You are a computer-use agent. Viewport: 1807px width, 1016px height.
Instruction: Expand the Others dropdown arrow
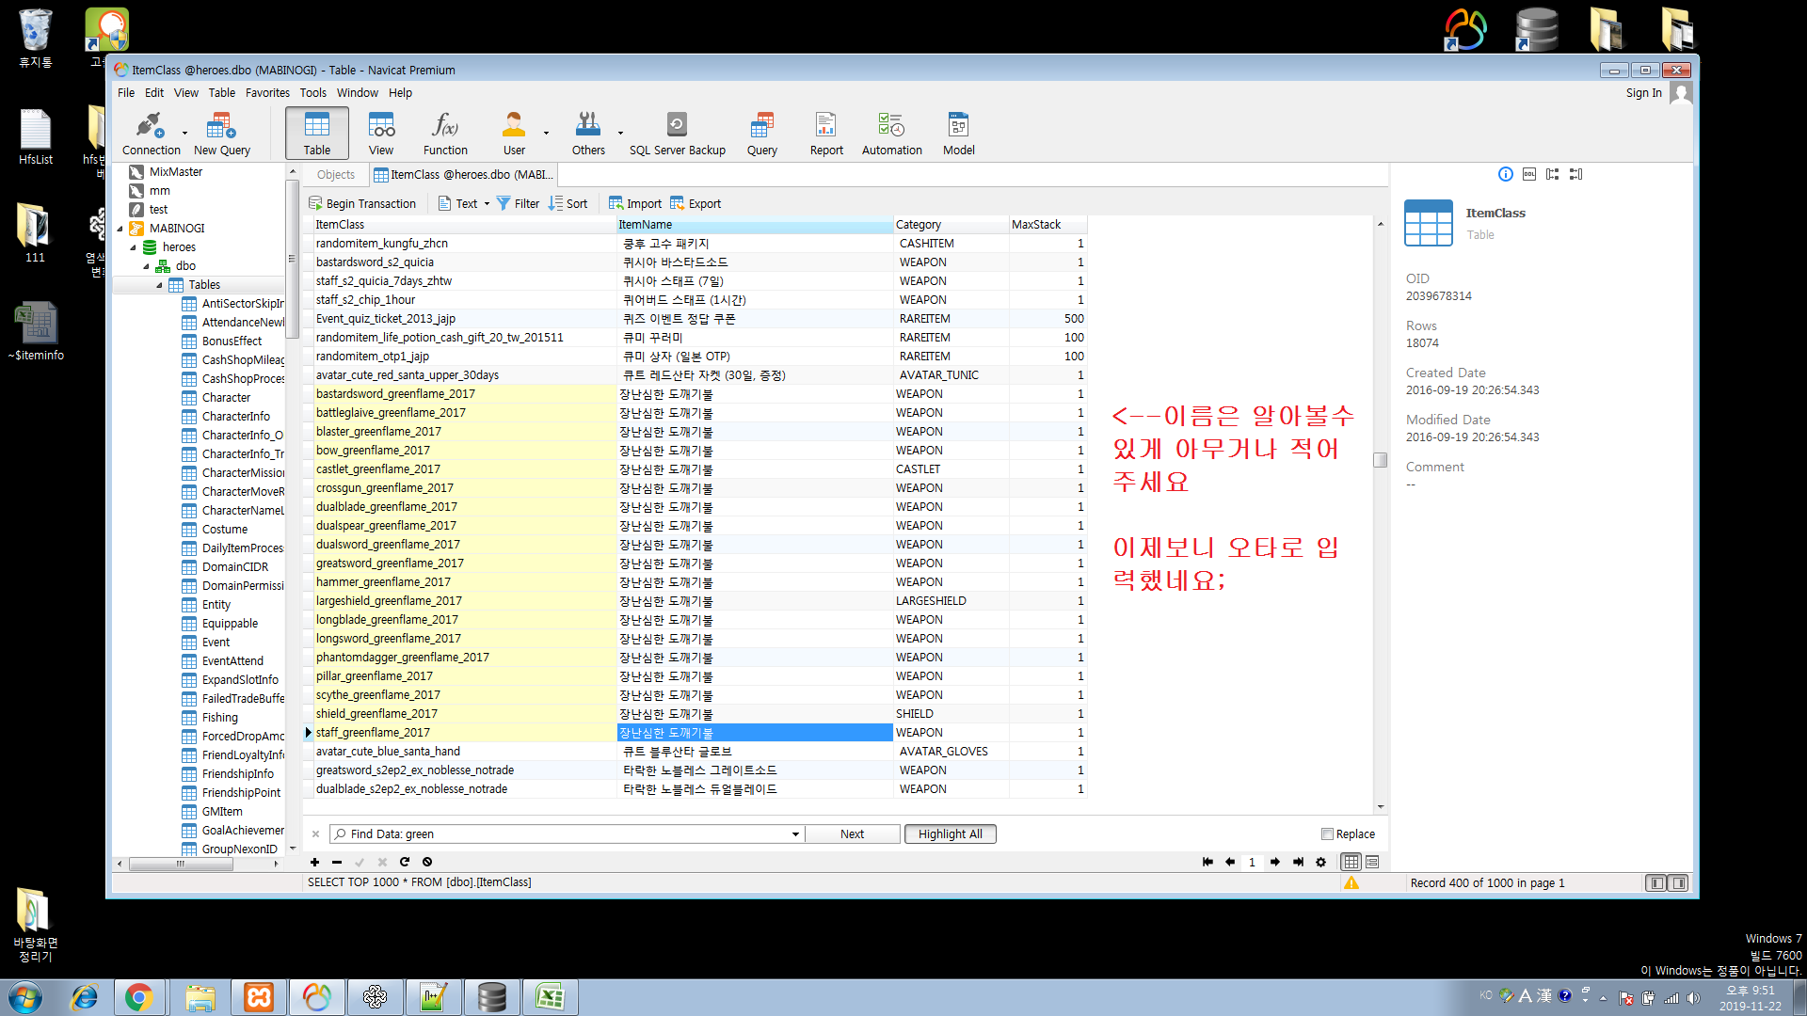[620, 133]
